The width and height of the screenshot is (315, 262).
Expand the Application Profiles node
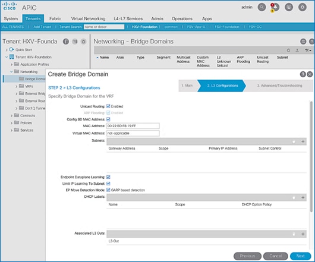point(11,64)
